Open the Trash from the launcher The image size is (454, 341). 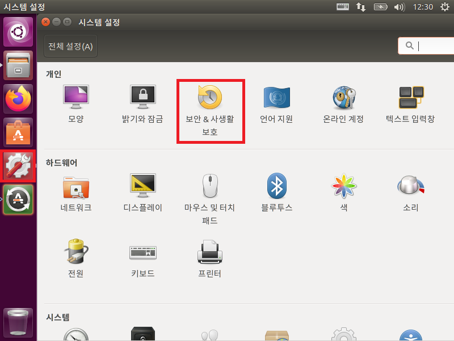18,323
